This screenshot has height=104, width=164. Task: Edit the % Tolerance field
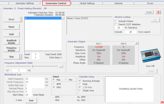[119, 28]
